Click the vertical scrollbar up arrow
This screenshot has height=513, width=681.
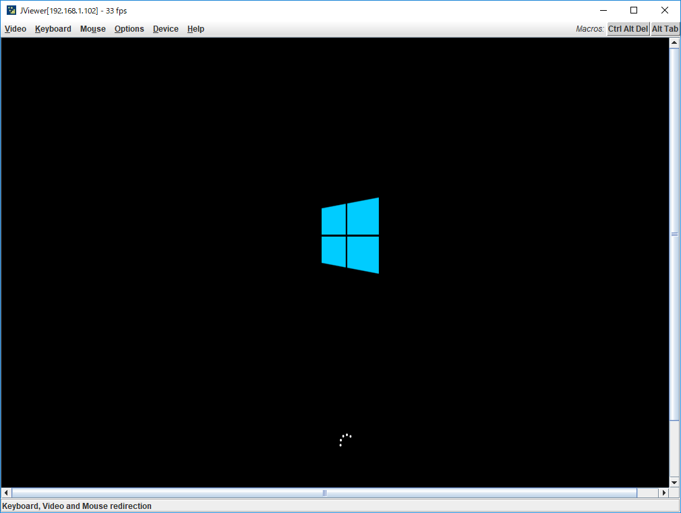click(x=674, y=42)
